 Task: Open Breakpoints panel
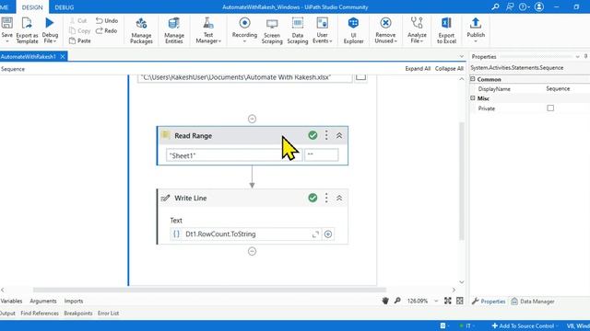[x=77, y=313]
